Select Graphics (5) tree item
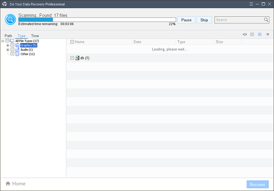274x191 pixels. pos(29,45)
